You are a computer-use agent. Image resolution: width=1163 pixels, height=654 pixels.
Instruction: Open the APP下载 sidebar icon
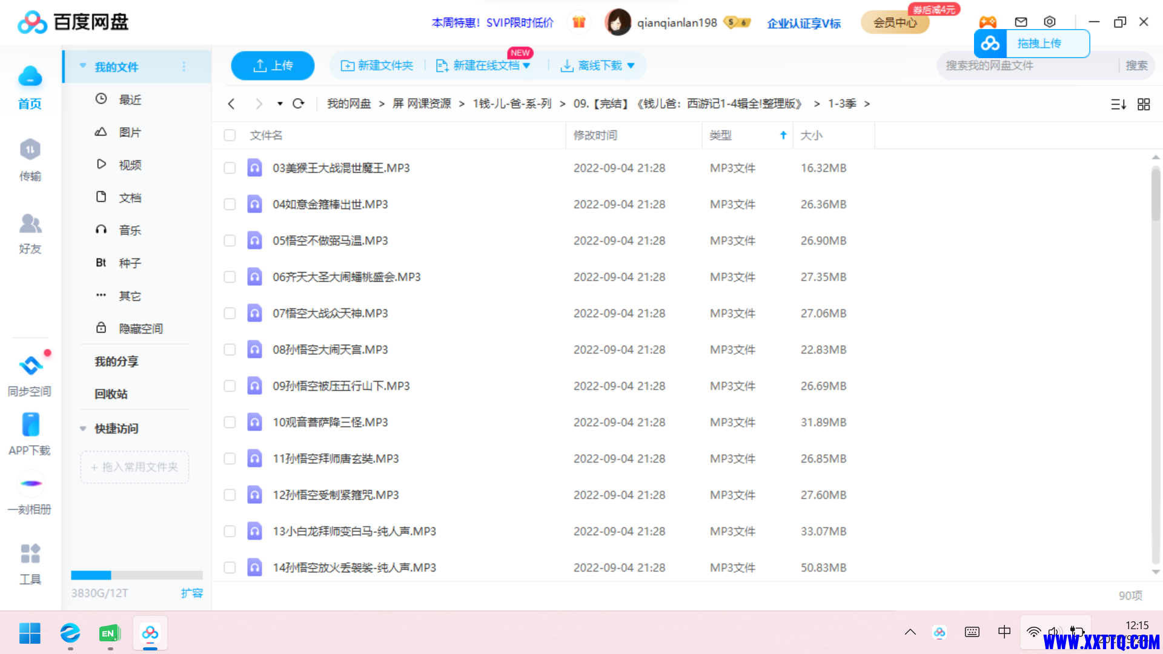[x=30, y=434]
